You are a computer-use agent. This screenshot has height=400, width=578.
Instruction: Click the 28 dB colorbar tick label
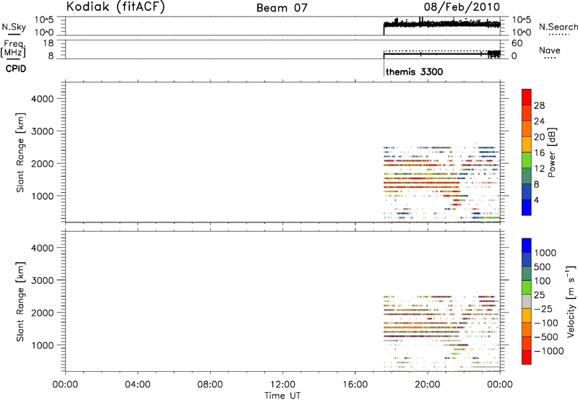click(539, 105)
